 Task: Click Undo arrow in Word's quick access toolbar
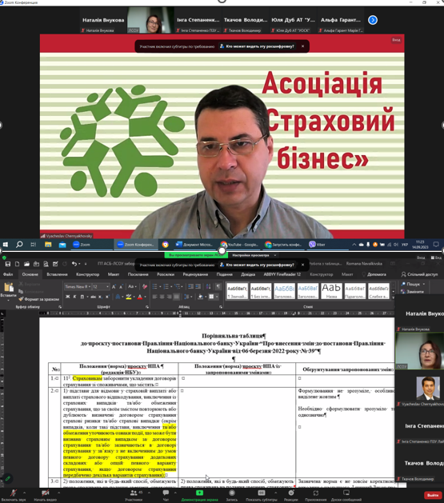tap(74, 264)
